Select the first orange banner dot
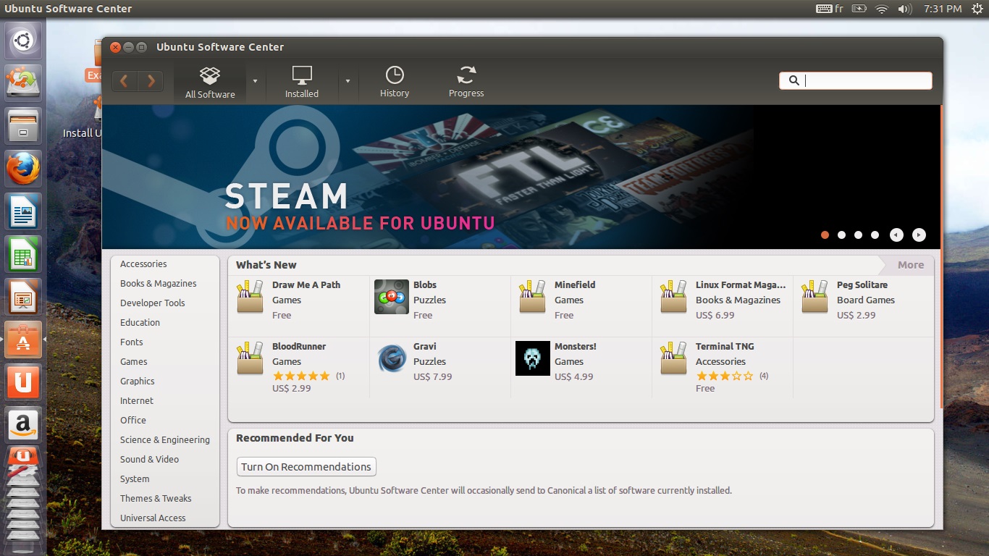The height and width of the screenshot is (556, 989). tap(825, 235)
